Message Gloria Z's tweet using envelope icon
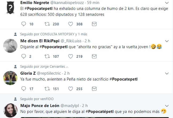 94,89
